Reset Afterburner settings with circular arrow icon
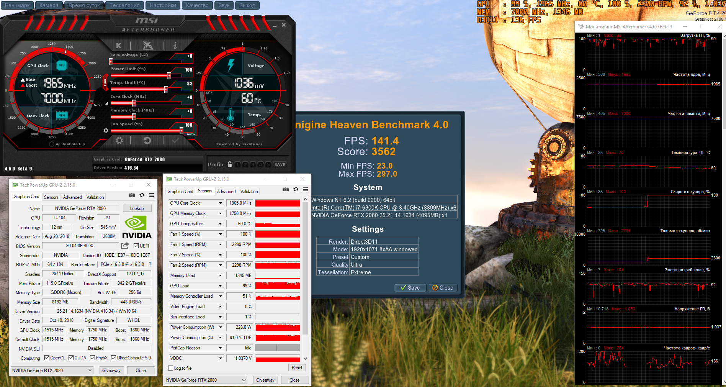Screen dimensions: 726x387 [147, 141]
